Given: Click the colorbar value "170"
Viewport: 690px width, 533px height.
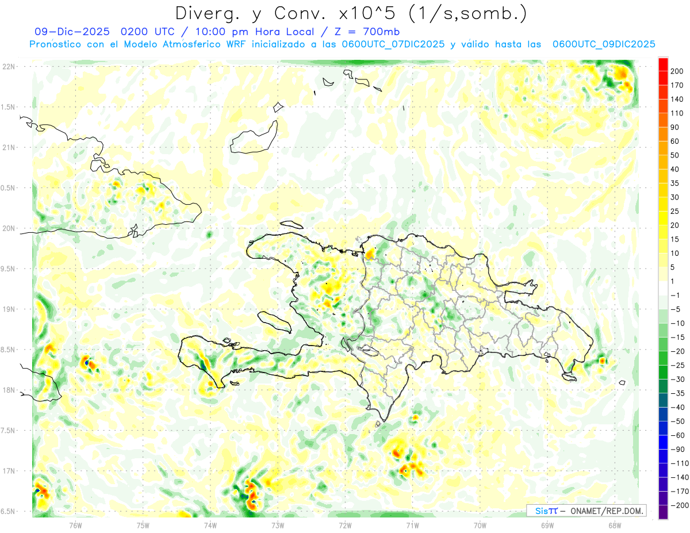Looking at the screenshot, I should click(x=677, y=85).
